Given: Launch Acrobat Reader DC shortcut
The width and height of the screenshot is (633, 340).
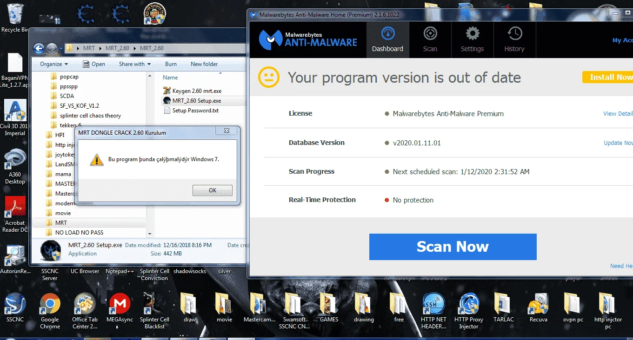Looking at the screenshot, I should pos(15,214).
